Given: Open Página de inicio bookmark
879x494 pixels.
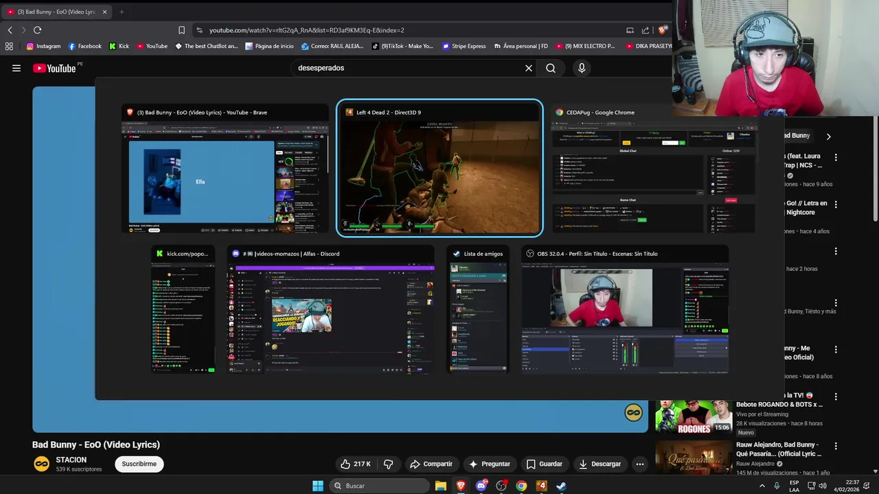Looking at the screenshot, I should (269, 46).
